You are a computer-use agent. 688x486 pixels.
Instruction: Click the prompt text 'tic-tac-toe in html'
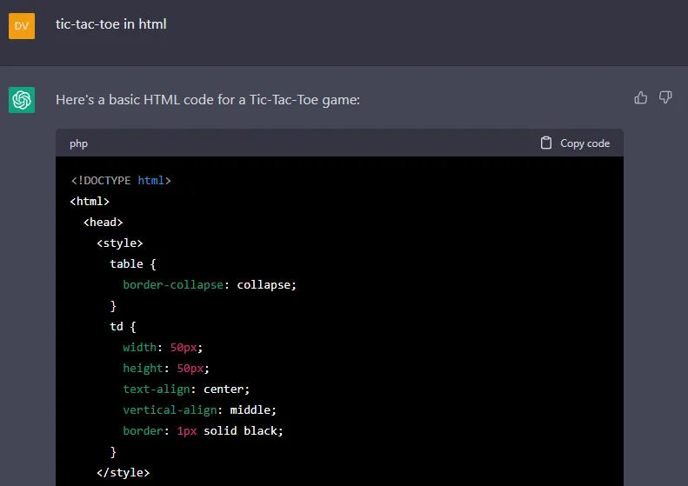pos(111,24)
